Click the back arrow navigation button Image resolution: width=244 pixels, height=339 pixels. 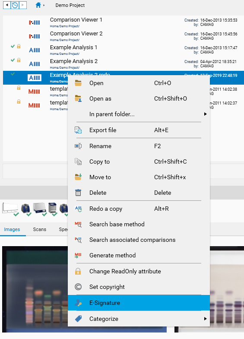[x=7, y=5]
